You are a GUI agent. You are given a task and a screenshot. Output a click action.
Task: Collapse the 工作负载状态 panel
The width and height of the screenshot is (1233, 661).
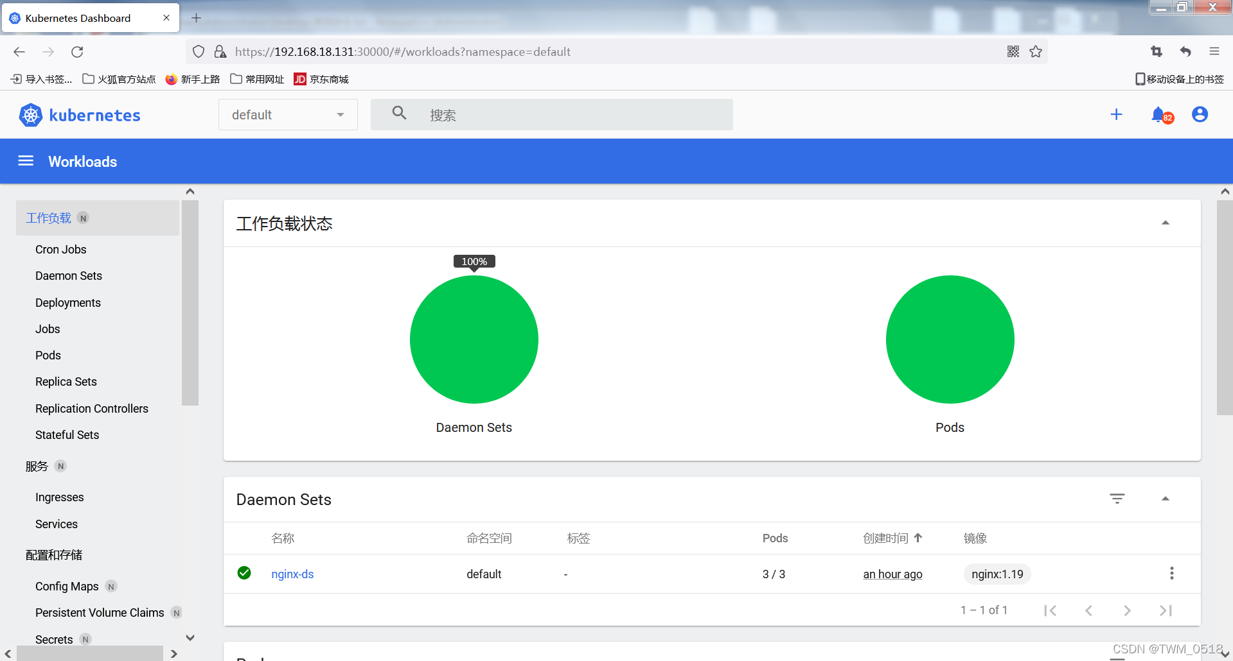(1166, 223)
